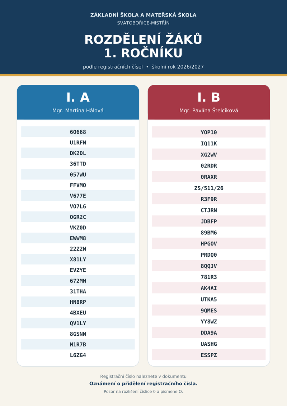
Task: Select row YOP10 in I. B
Action: (209, 132)
